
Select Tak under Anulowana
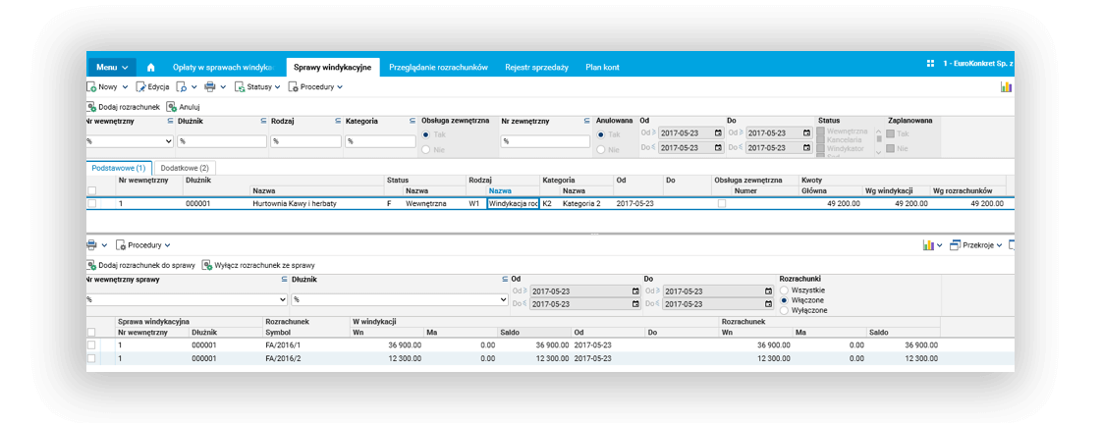pos(600,134)
